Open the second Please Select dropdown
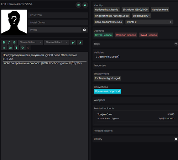 pos(57,42)
